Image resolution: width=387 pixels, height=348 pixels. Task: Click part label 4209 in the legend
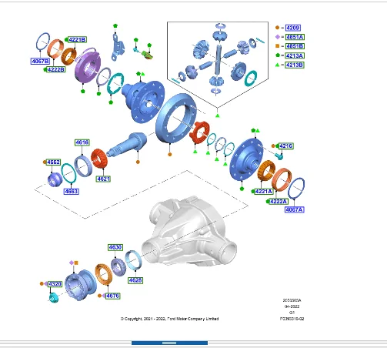(293, 28)
